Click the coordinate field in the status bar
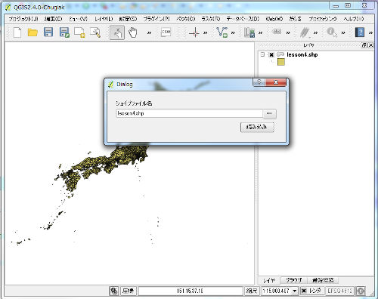 pyautogui.click(x=190, y=291)
